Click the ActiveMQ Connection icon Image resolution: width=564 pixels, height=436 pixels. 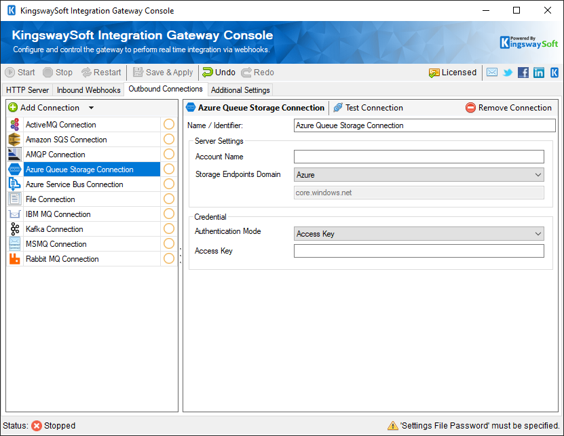(x=15, y=125)
